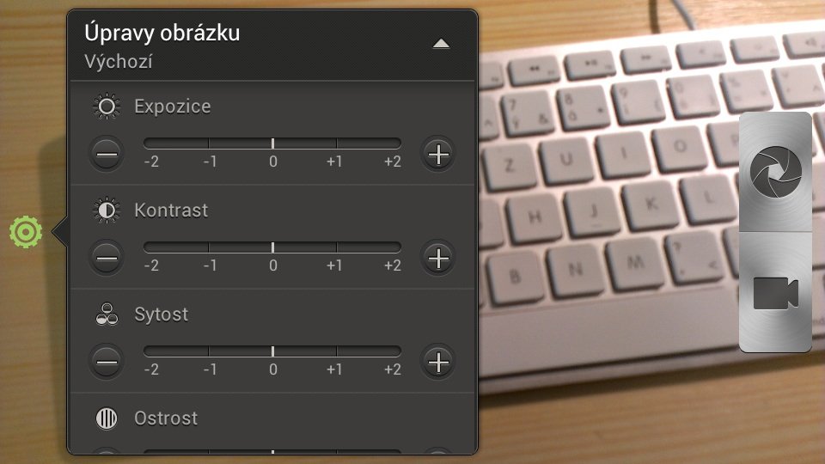
Task: Increase Kontrast with the plus button
Action: pos(437,258)
